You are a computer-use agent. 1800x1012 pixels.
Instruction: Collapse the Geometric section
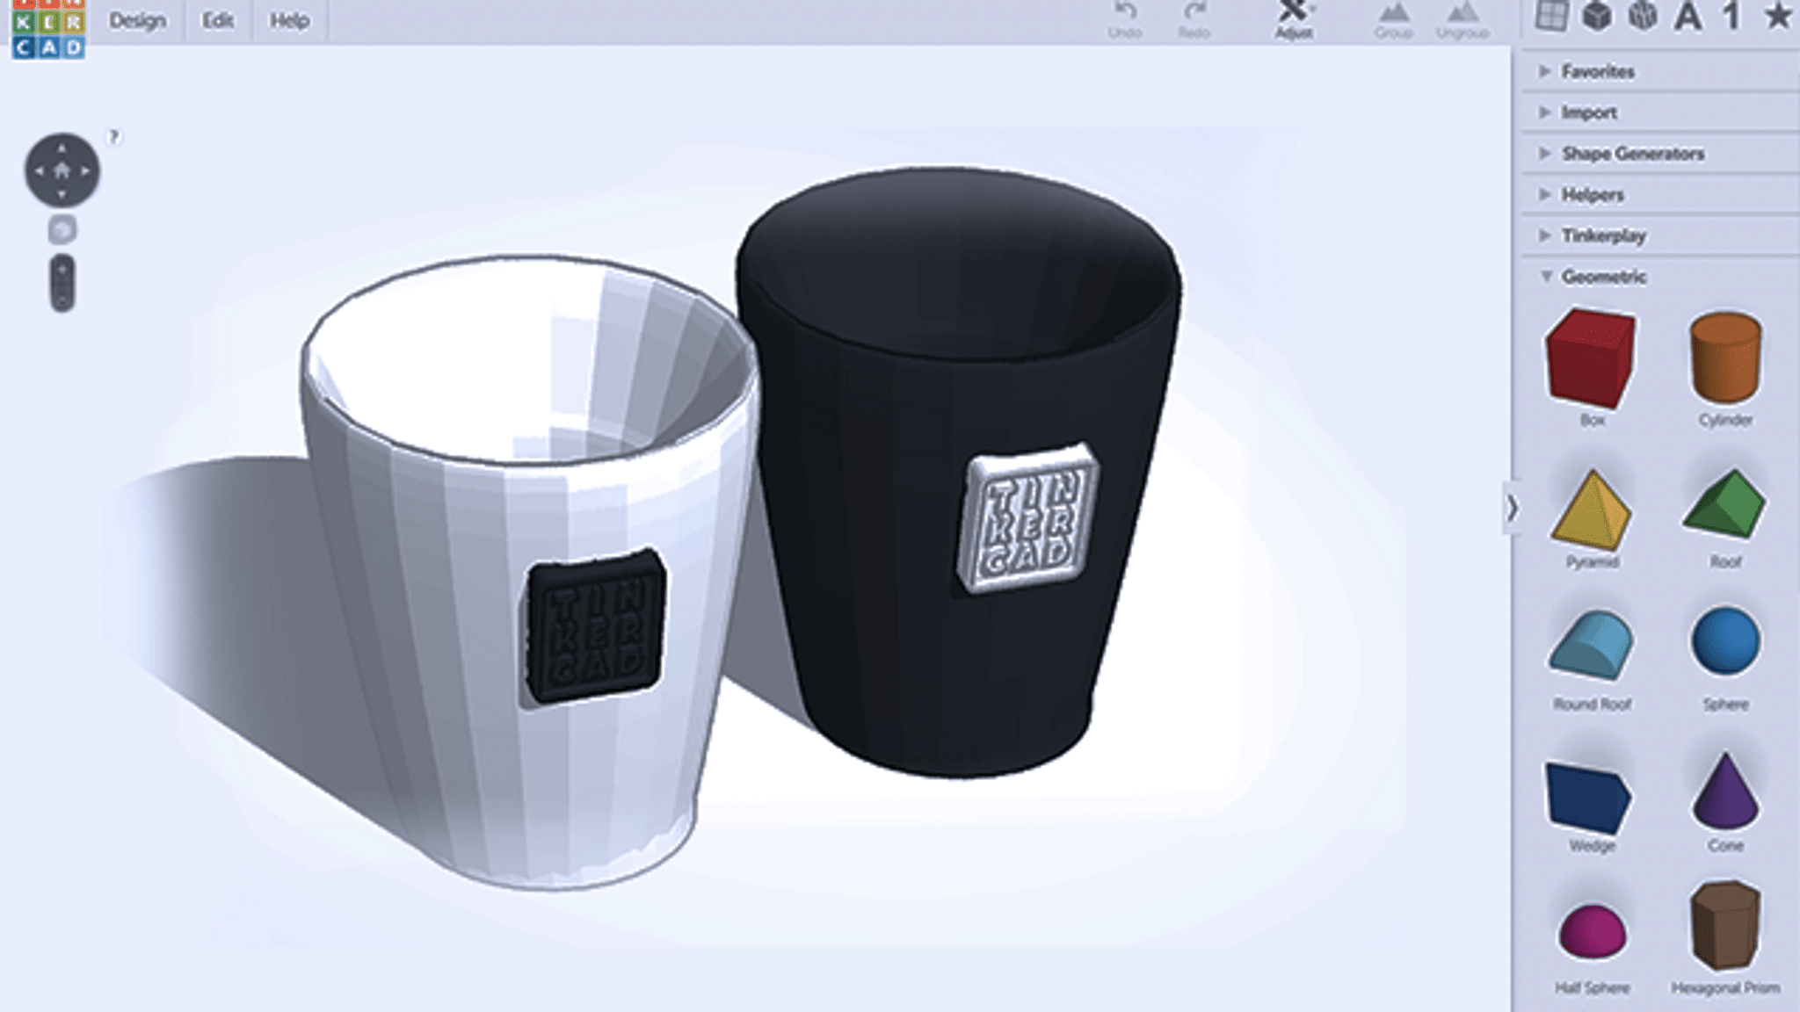[x=1601, y=277]
